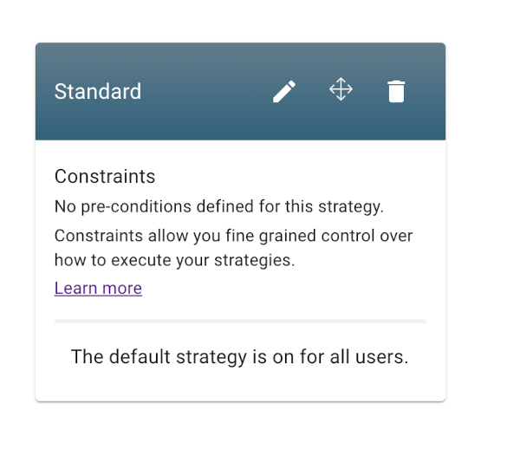Open strategy editor using the pen icon
520x456 pixels.
[x=284, y=91]
